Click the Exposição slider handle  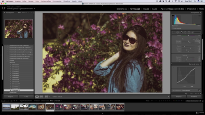(x=188, y=41)
